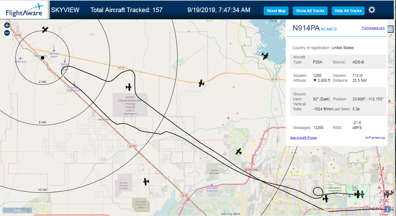Click the SKYVIEW title
Screen dimensions: 396x216
65,10
